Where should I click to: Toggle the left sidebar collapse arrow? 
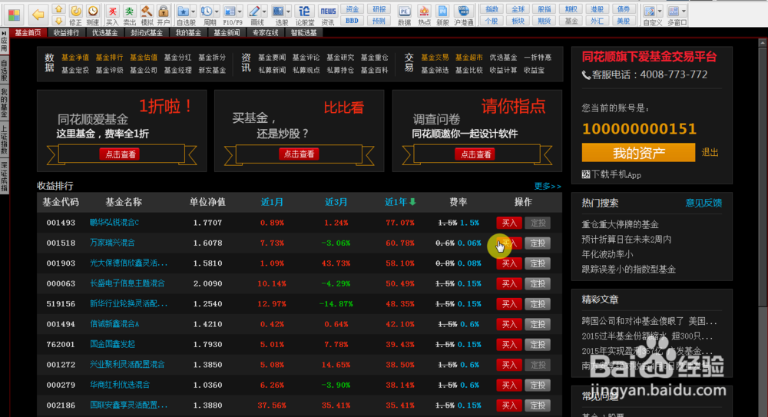[x=4, y=33]
